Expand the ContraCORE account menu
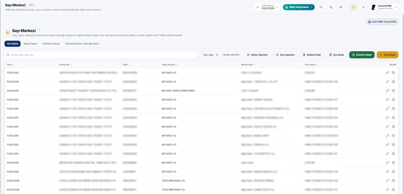The height and width of the screenshot is (194, 404). point(384,7)
